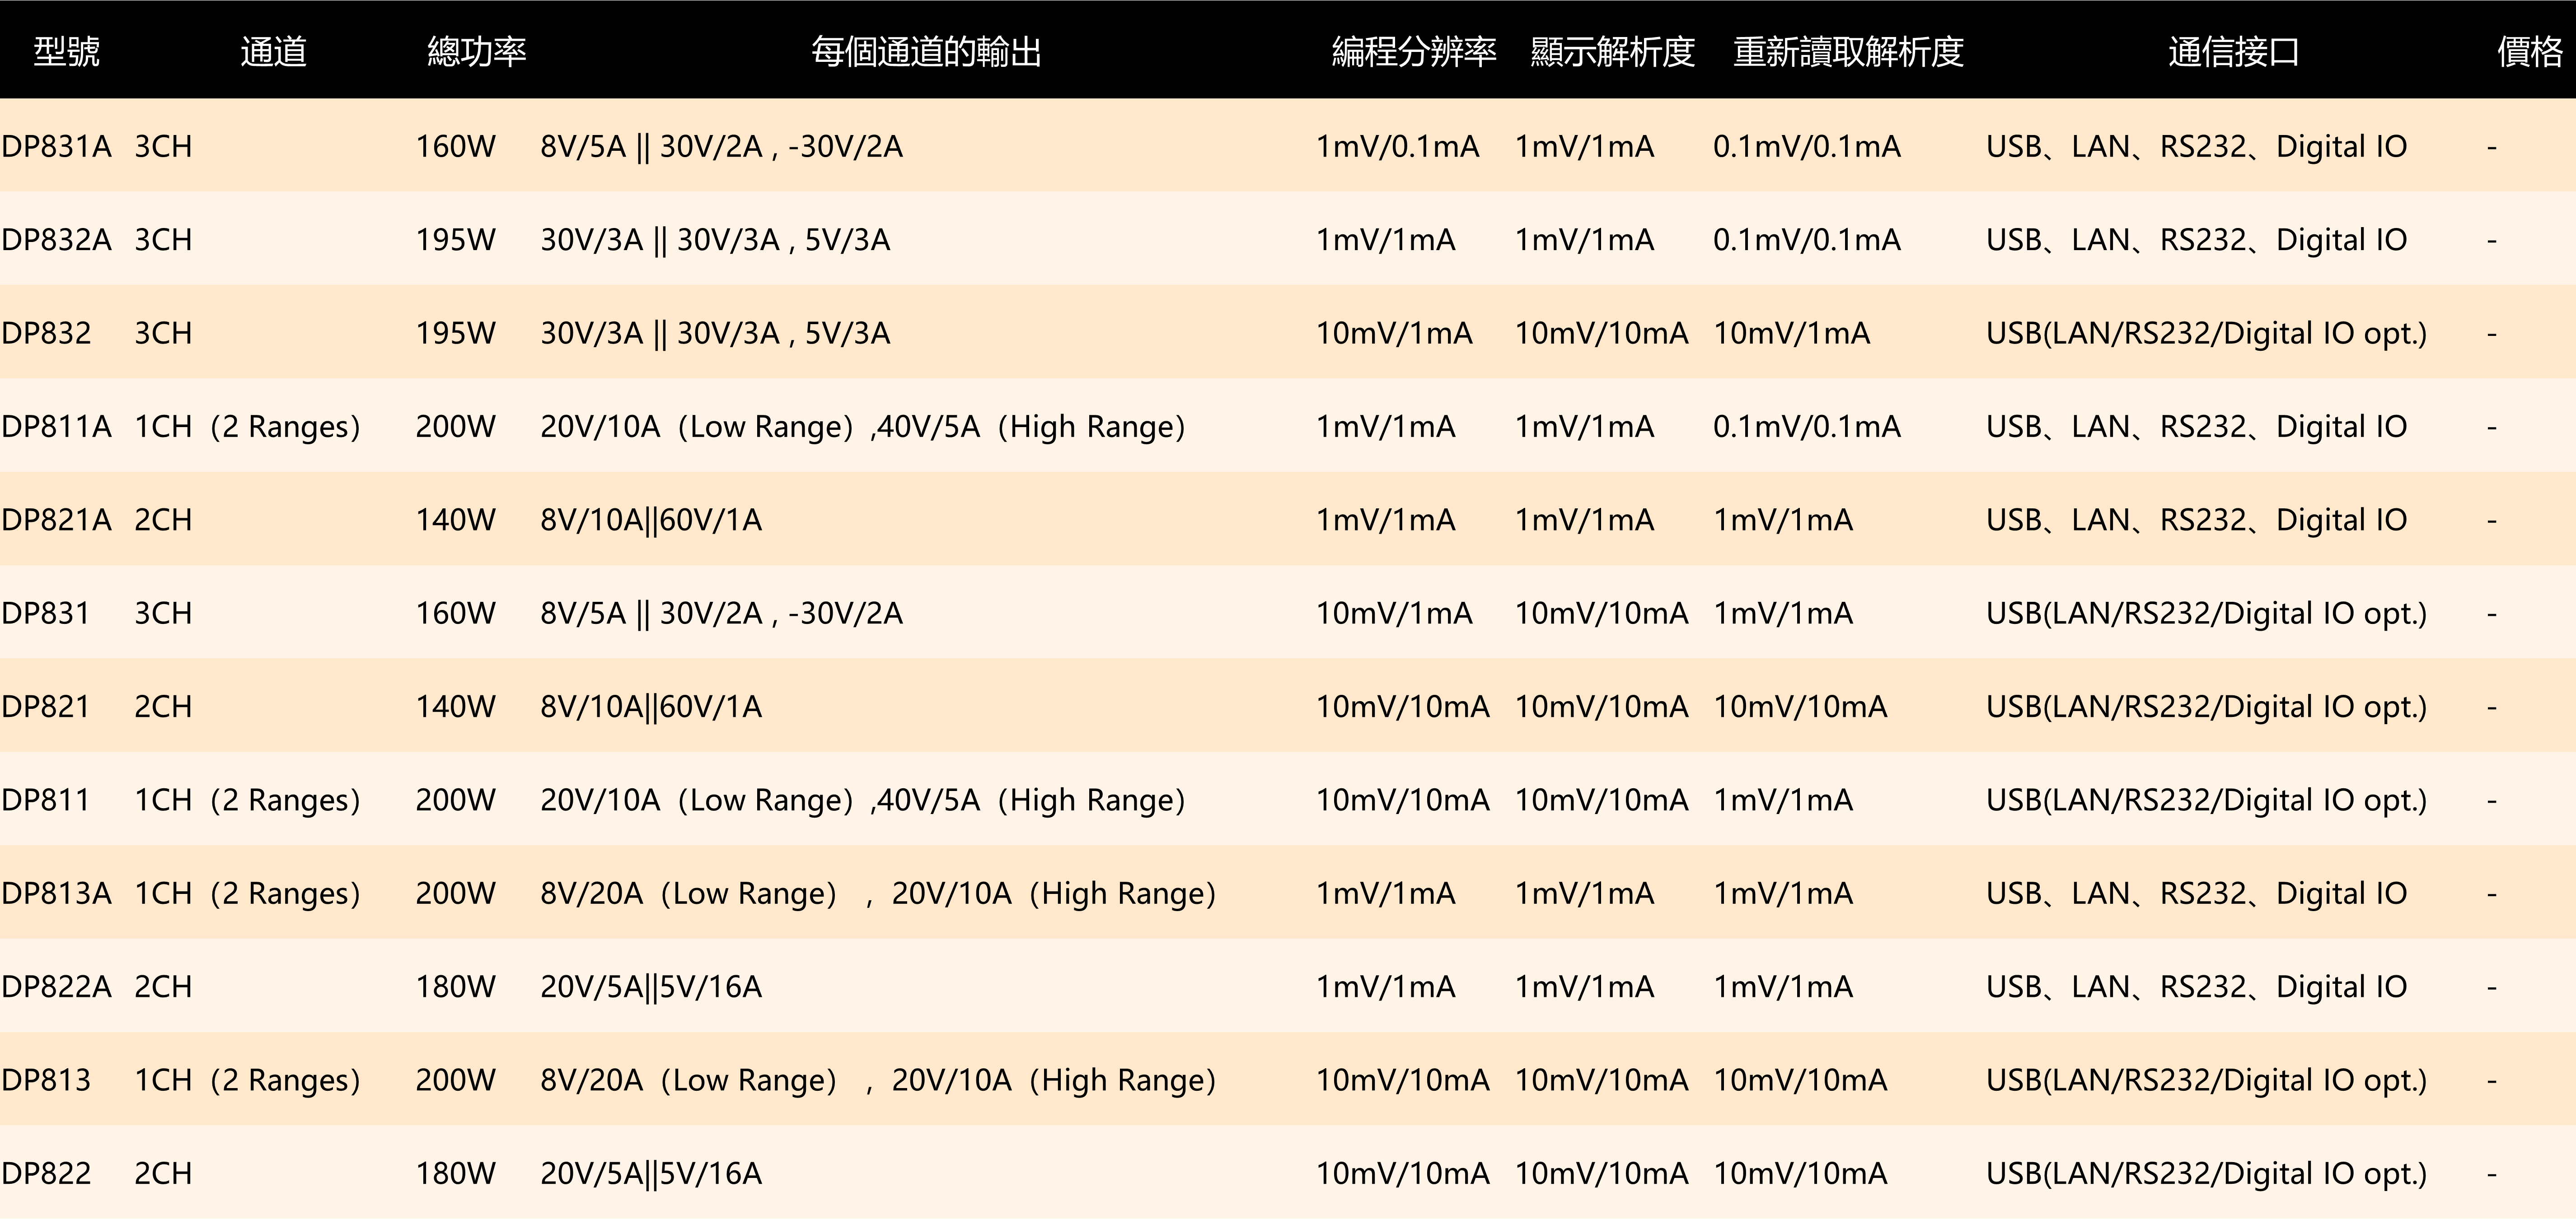
Task: Click 195W power in DP832A row
Action: click(x=456, y=240)
